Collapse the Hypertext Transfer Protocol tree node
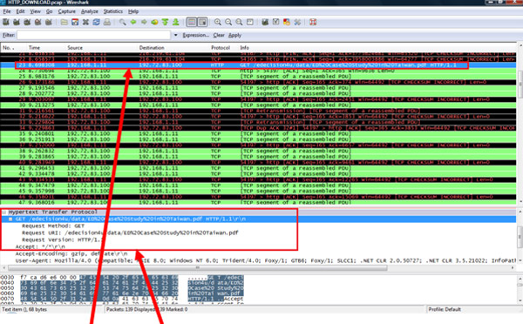This screenshot has width=523, height=324. point(4,212)
